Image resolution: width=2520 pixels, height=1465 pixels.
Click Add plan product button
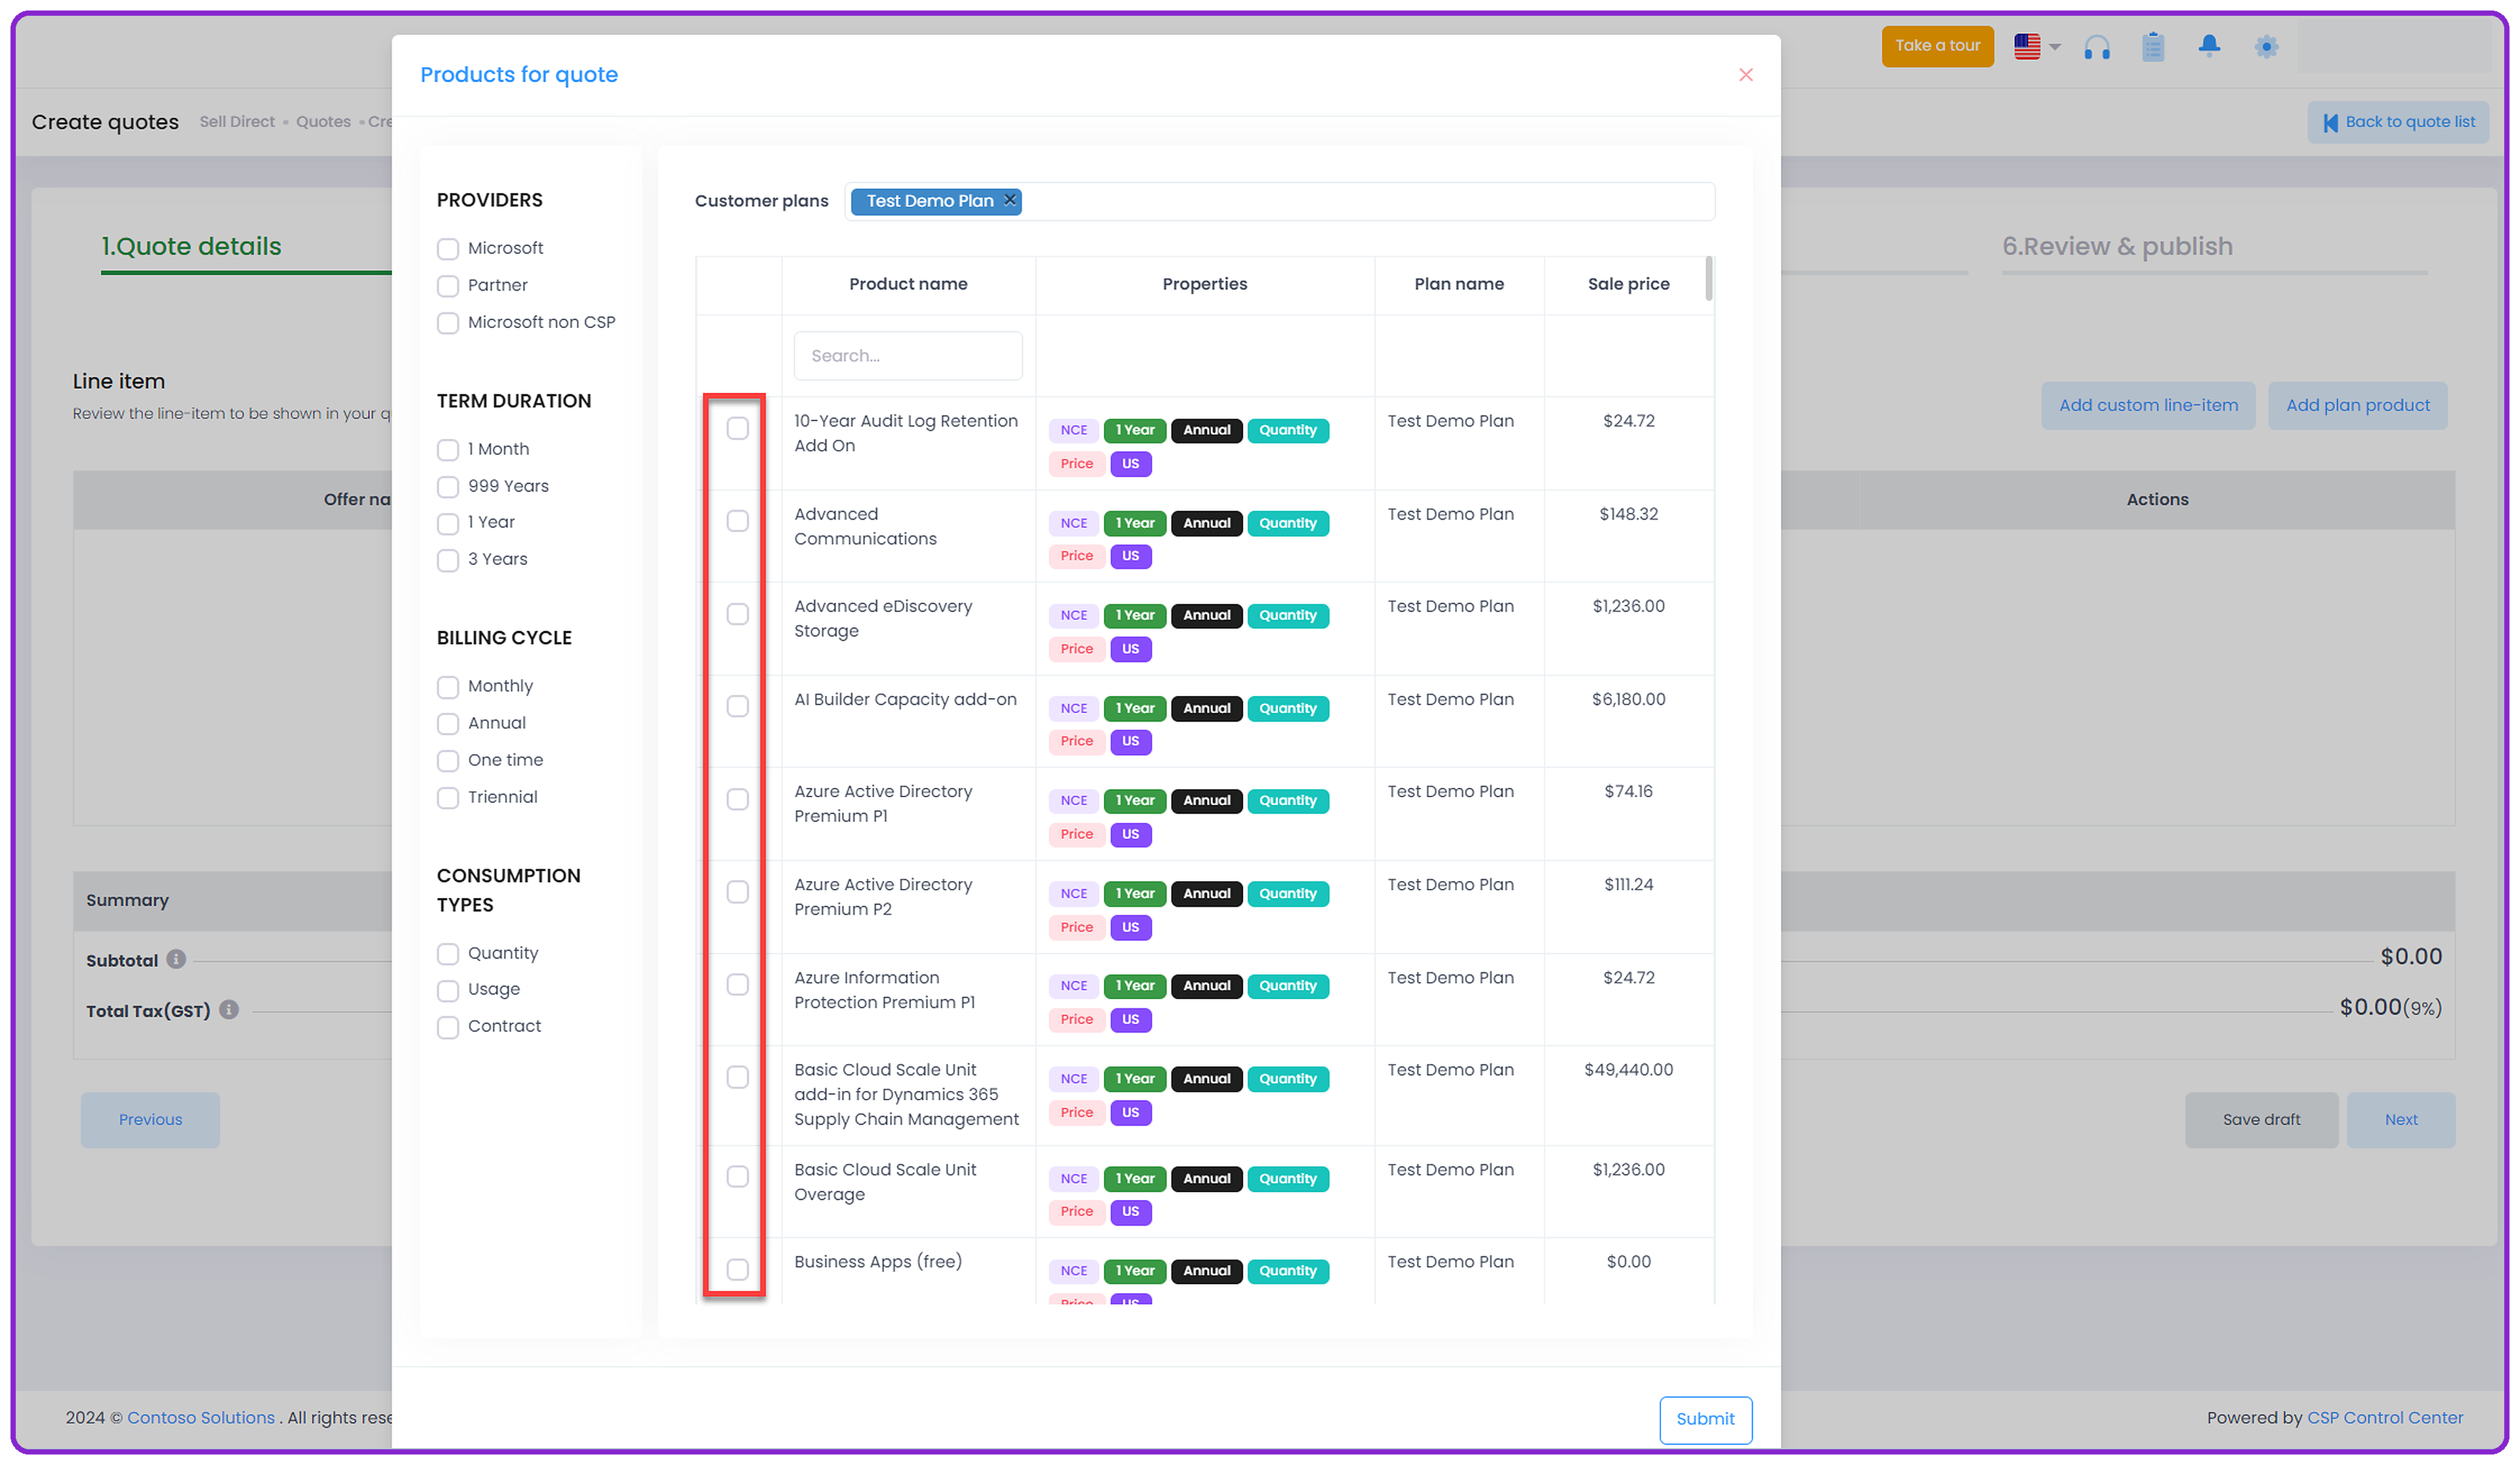click(x=2357, y=405)
